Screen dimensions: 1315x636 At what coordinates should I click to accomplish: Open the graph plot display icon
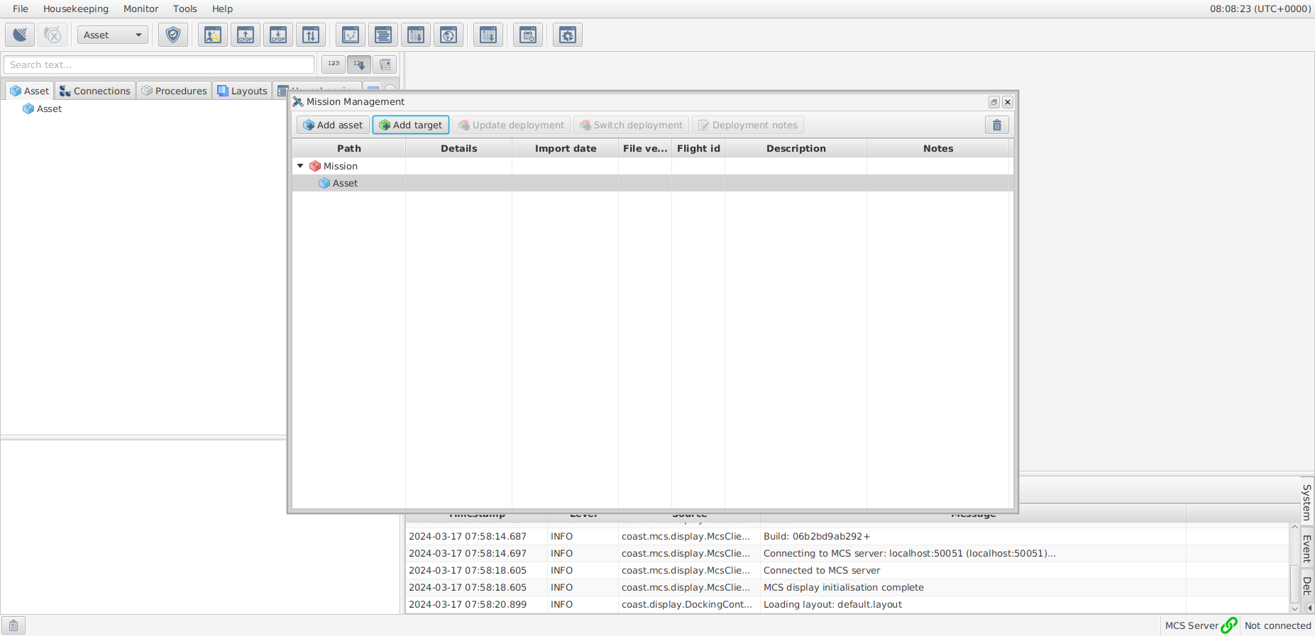click(x=351, y=35)
